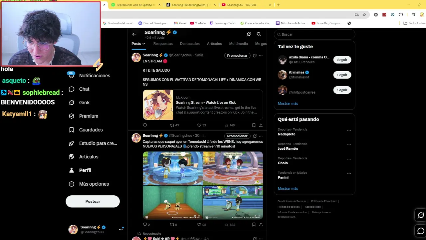Viewport: 426px width, 240px height.
Task: Open options for Panini trend
Action: pyautogui.click(x=349, y=173)
